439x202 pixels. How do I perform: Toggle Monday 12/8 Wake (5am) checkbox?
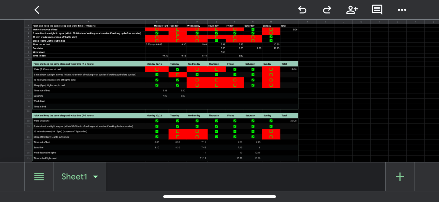pyautogui.click(x=157, y=29)
